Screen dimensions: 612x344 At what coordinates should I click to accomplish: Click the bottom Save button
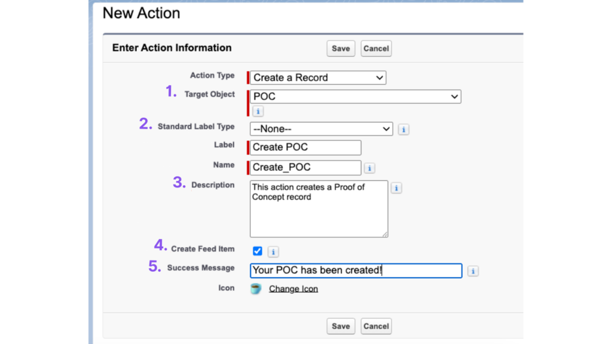341,326
